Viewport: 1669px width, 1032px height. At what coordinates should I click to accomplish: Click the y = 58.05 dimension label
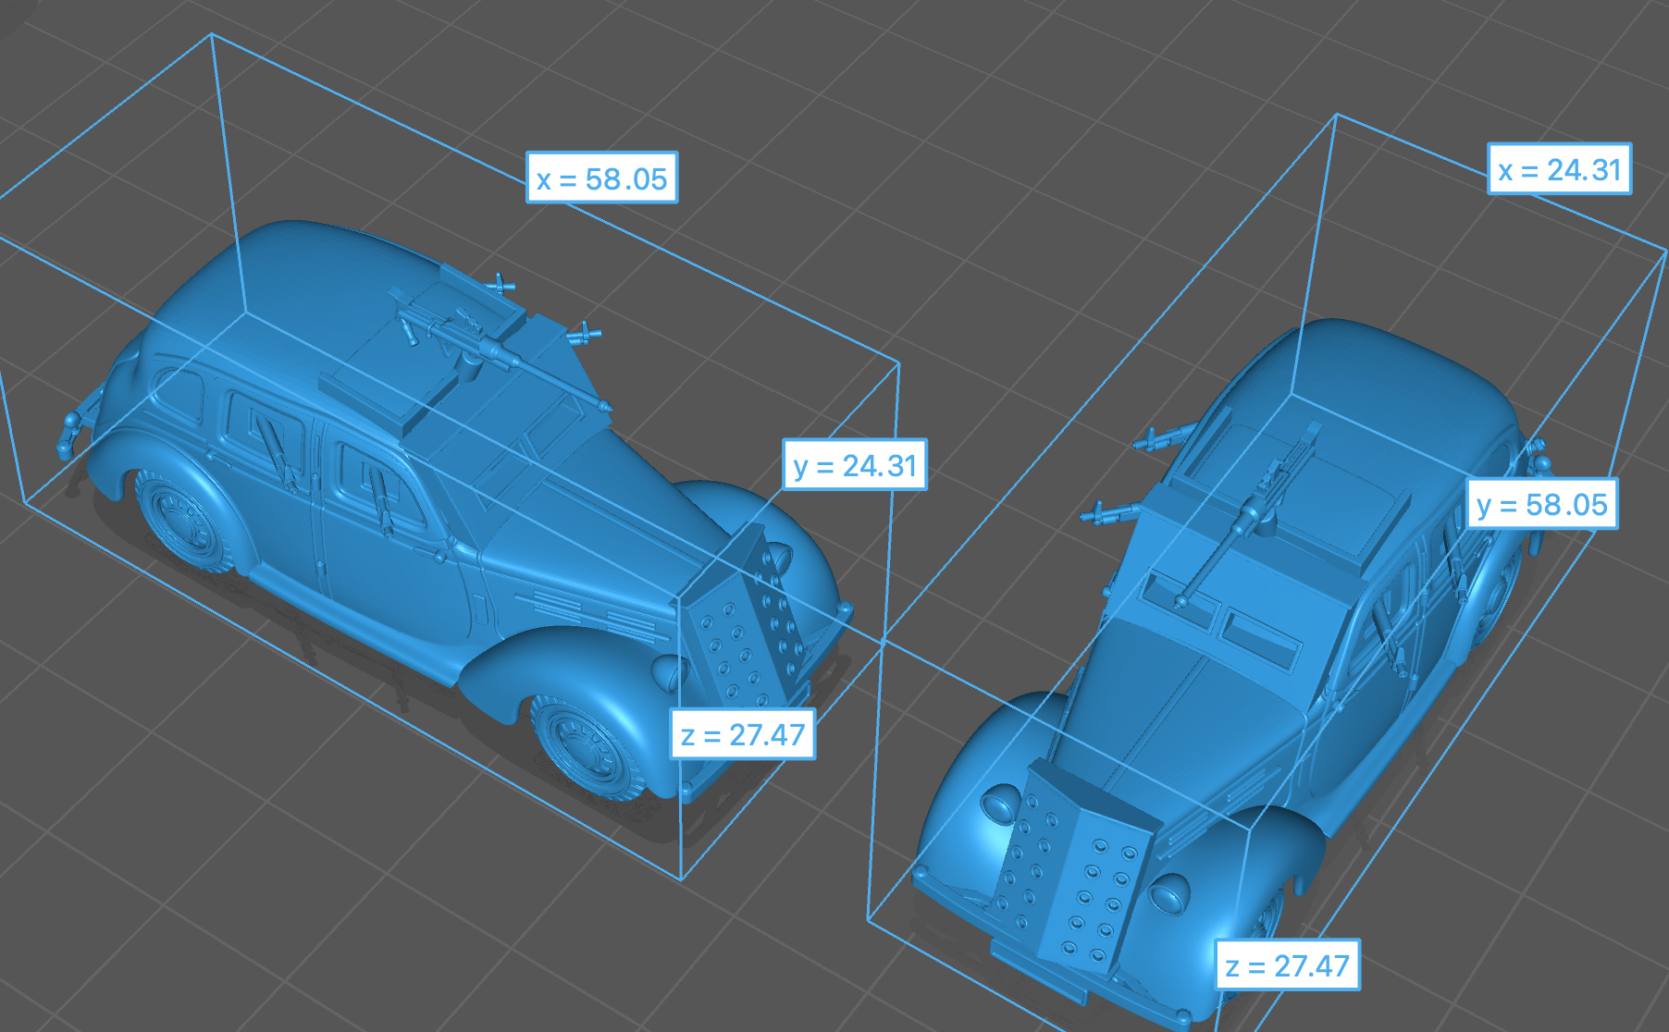(1542, 505)
